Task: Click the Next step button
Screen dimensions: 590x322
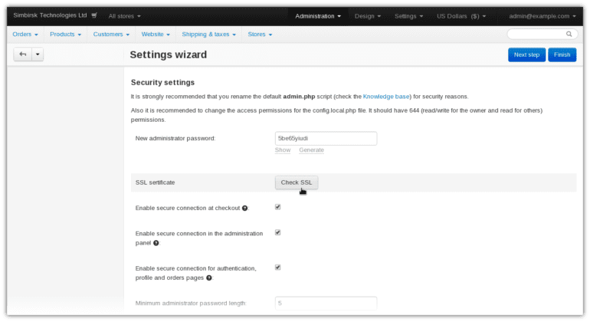Action: pos(526,54)
